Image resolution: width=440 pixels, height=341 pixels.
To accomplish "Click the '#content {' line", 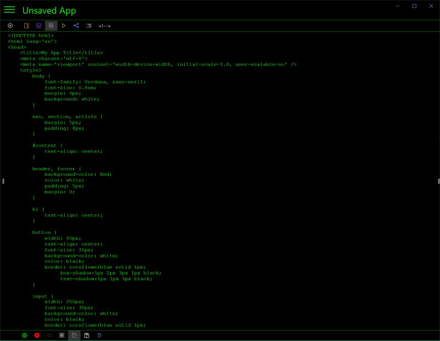I will 47,146.
